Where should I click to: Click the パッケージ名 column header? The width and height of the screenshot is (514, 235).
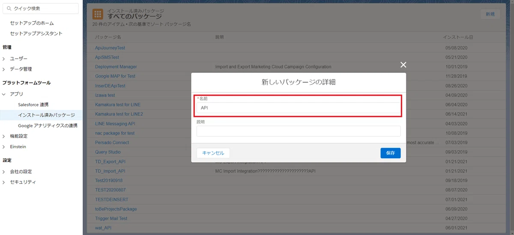pyautogui.click(x=108, y=38)
